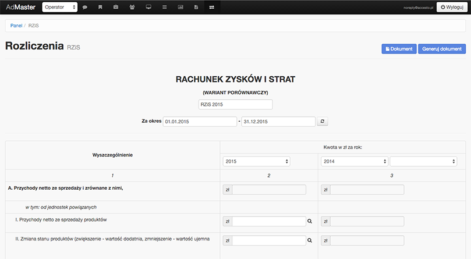Image resolution: width=471 pixels, height=259 pixels.
Task: Click 'II. Zmiana stanu produktów' row text
Action: click(x=112, y=239)
